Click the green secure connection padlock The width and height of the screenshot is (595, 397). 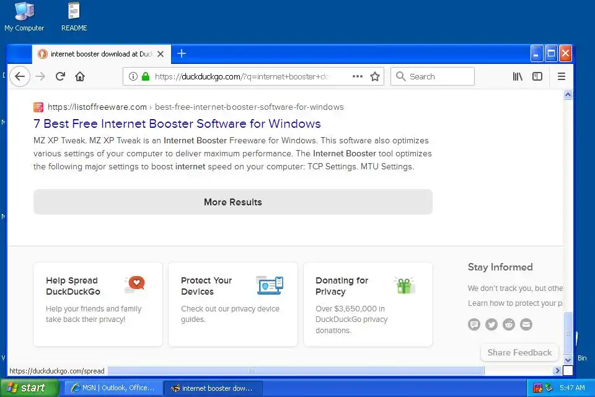(145, 76)
